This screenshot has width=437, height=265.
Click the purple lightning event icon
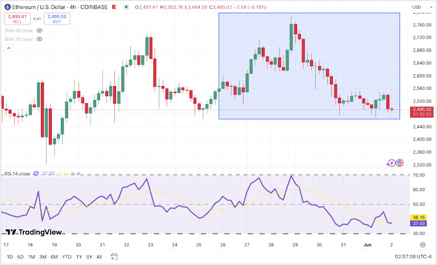tap(391, 163)
